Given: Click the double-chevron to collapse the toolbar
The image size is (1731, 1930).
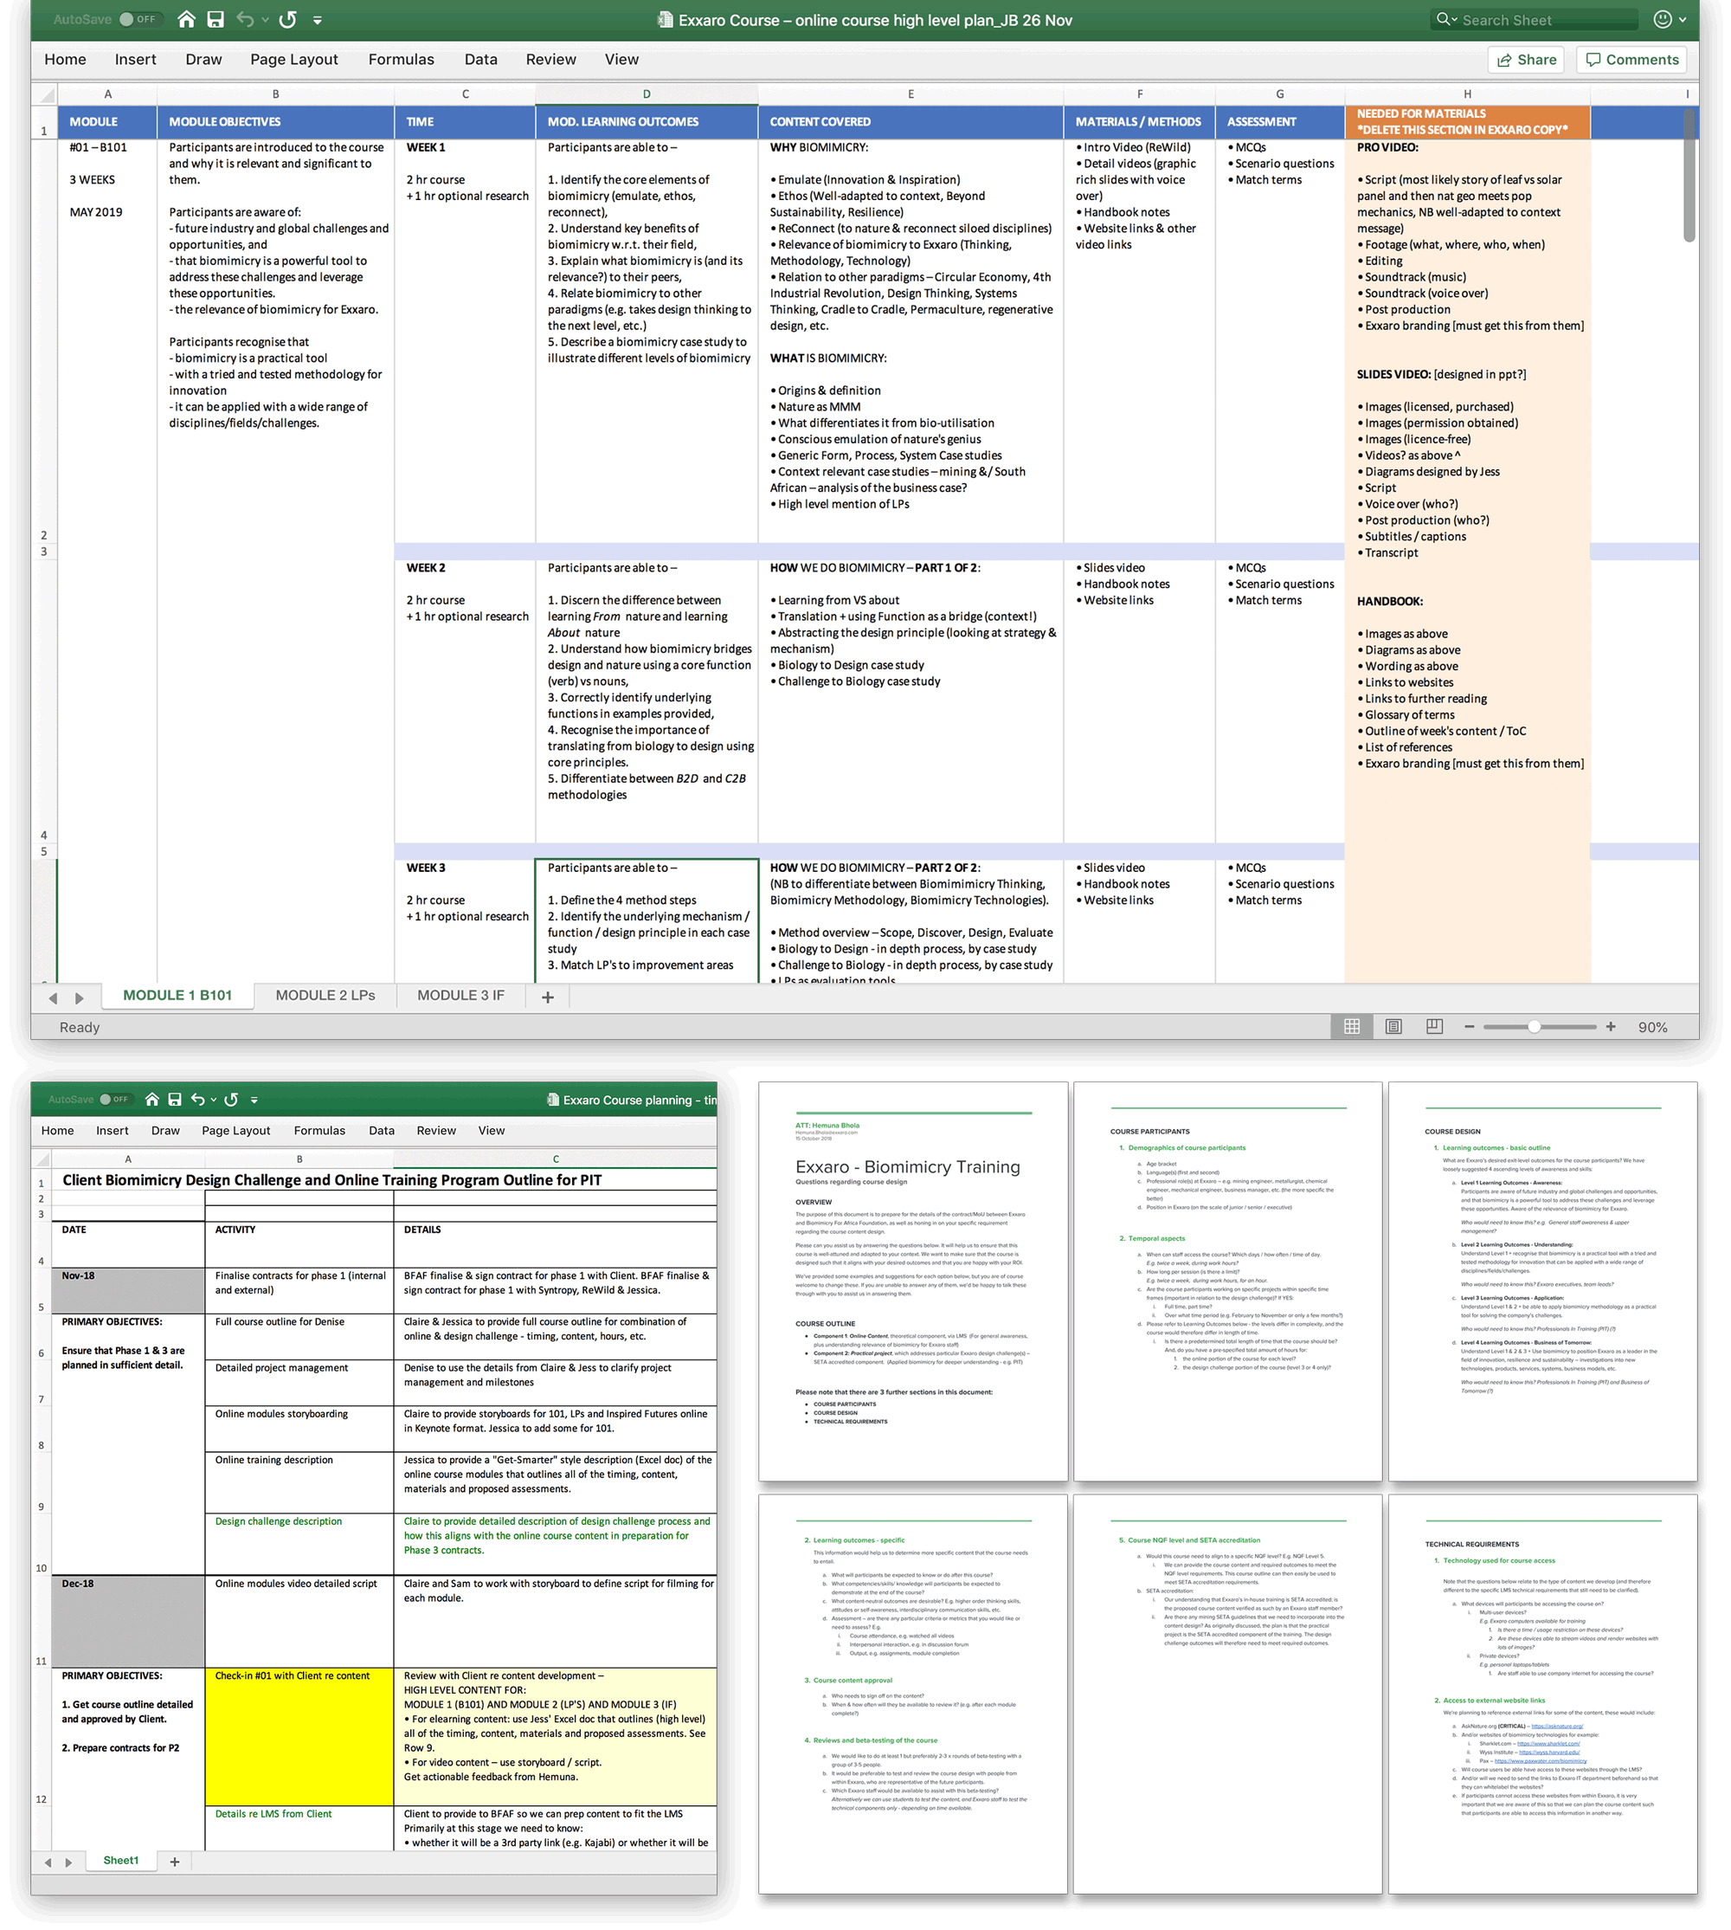Looking at the screenshot, I should click(319, 19).
